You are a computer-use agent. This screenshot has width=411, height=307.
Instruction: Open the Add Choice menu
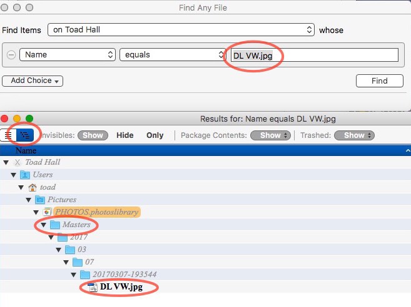33,80
